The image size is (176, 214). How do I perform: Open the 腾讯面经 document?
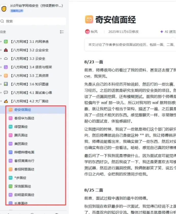tap(21, 135)
